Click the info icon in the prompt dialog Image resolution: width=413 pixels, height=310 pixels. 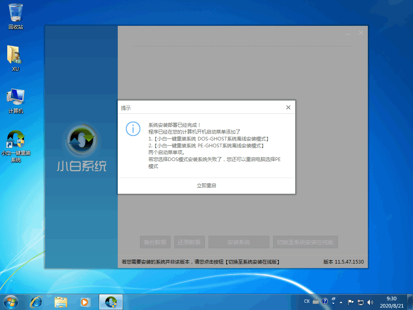click(133, 129)
